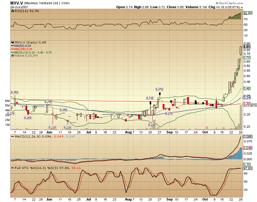Click the CDNX exchange label
Viewport: 257px width, 202px height.
click(x=66, y=3)
